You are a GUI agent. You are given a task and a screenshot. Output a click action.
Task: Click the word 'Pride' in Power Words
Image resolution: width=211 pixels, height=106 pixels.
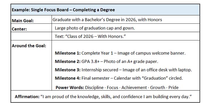pyautogui.click(x=173, y=88)
